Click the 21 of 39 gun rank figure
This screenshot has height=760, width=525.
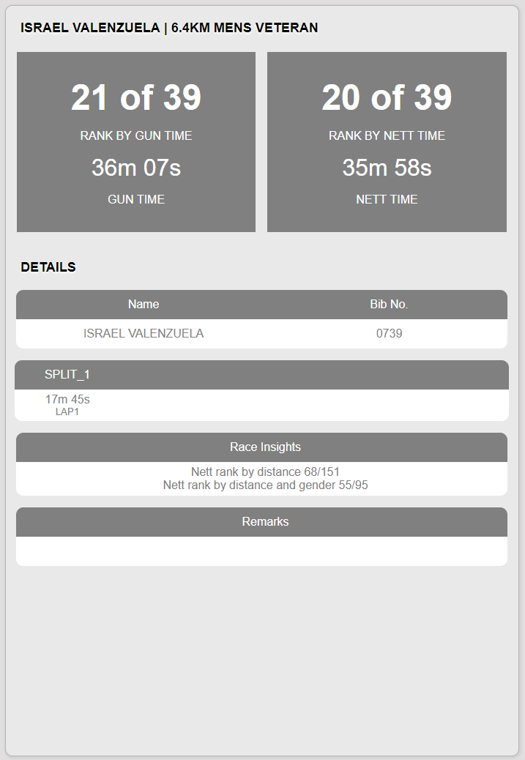[x=136, y=97]
